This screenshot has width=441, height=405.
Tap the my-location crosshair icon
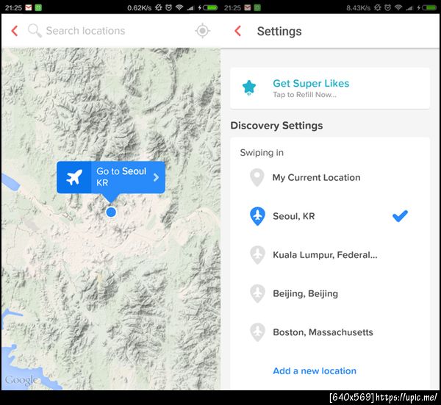[x=203, y=31]
